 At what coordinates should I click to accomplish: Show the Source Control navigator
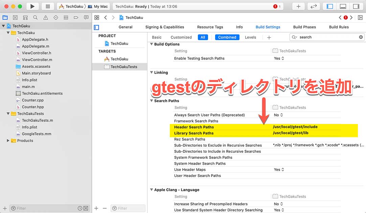coord(15,18)
